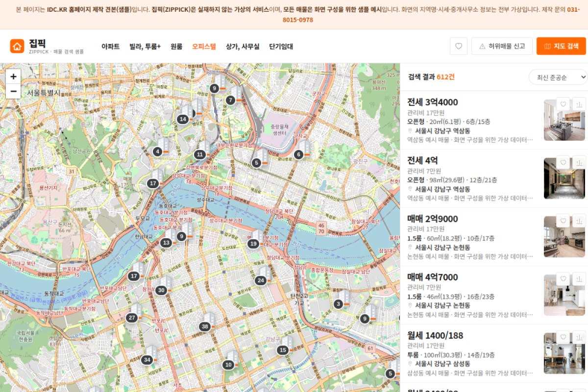This screenshot has width=588, height=392.
Task: Select map cluster marker numbered 13
Action: [x=167, y=243]
